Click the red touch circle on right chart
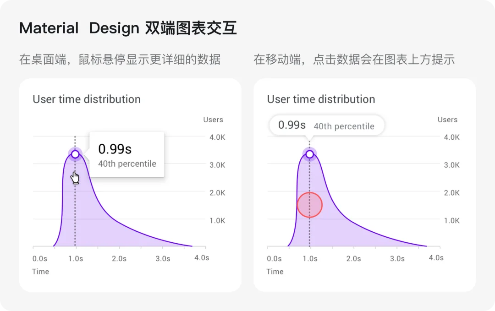This screenshot has height=311, width=495. tap(310, 205)
